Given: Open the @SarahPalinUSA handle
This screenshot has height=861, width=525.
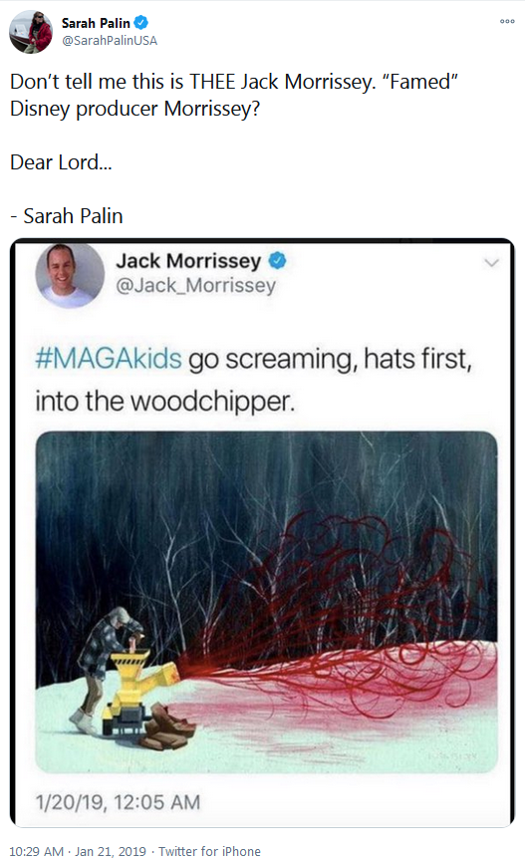Looking at the screenshot, I should pyautogui.click(x=110, y=41).
